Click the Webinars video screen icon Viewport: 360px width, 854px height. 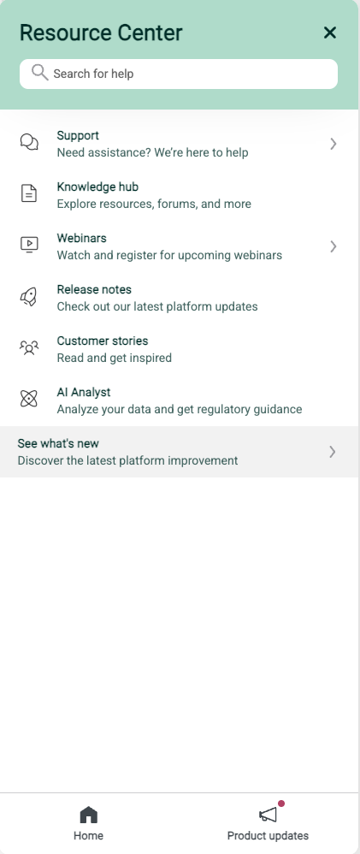pos(29,245)
